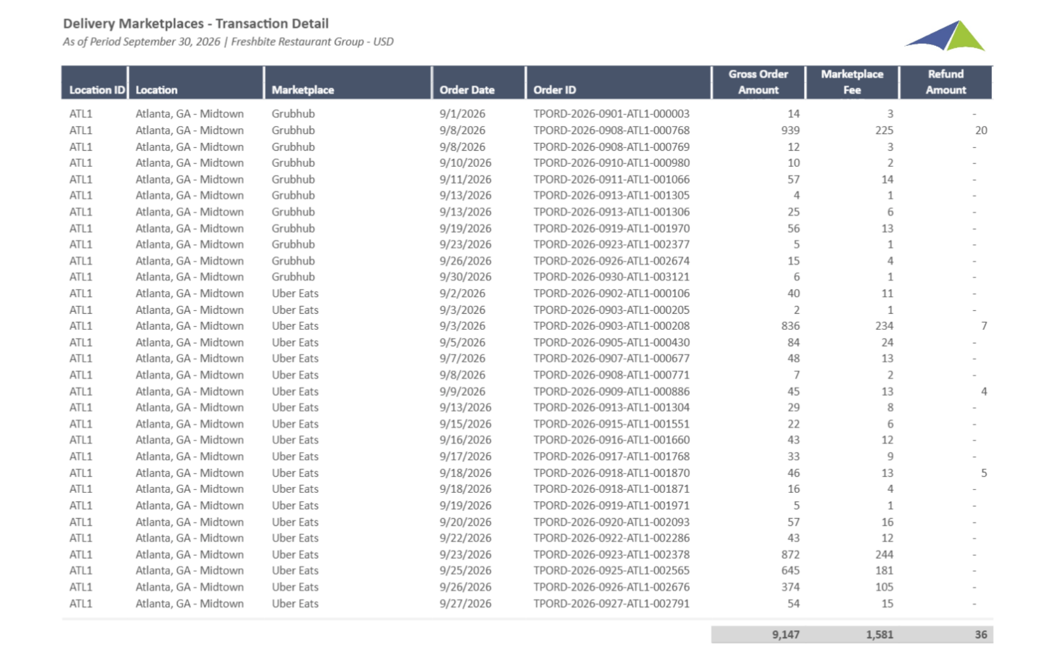Click the marketplace fee total 1,581

click(x=879, y=634)
